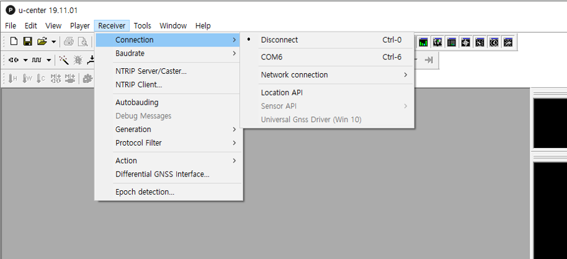
Task: Click the yellow open folder icon
Action: 42,42
